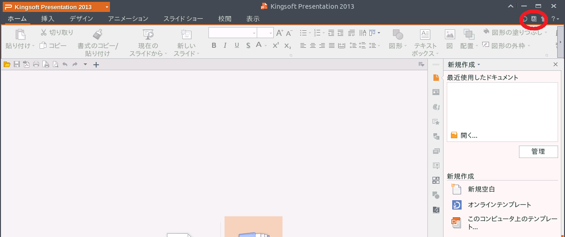Click ribbon scroll right arrow at edge
This screenshot has width=565, height=237.
(x=560, y=42)
